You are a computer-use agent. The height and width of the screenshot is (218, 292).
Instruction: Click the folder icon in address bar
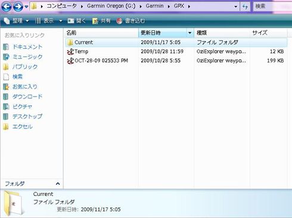[x=34, y=7]
